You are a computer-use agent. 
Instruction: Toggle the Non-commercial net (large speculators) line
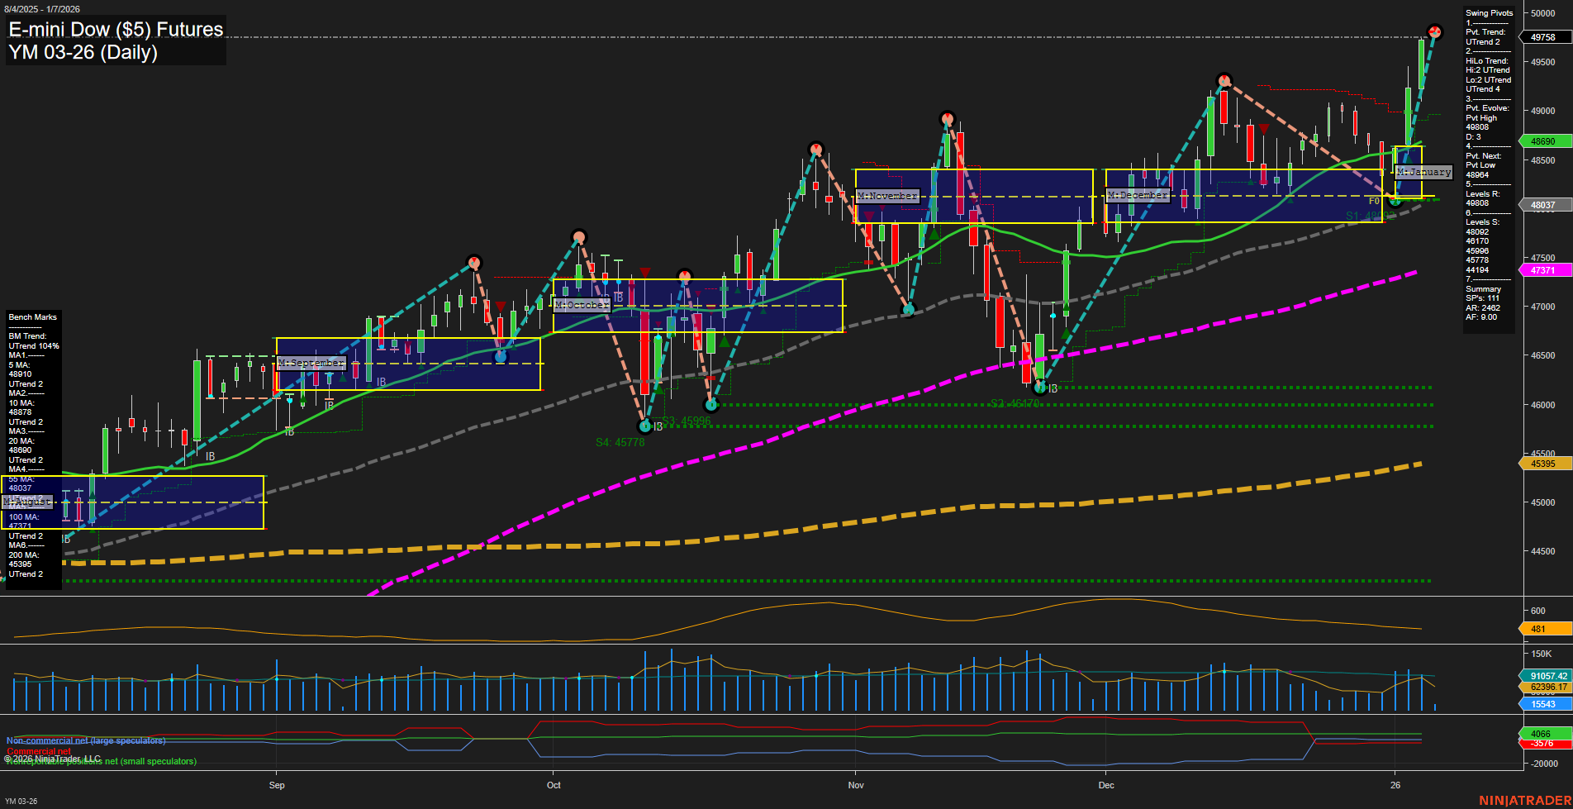click(x=85, y=740)
